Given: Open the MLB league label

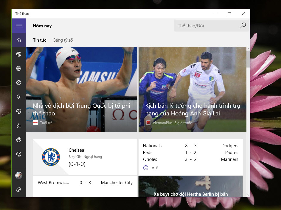Looking at the screenshot, I should [155, 168].
